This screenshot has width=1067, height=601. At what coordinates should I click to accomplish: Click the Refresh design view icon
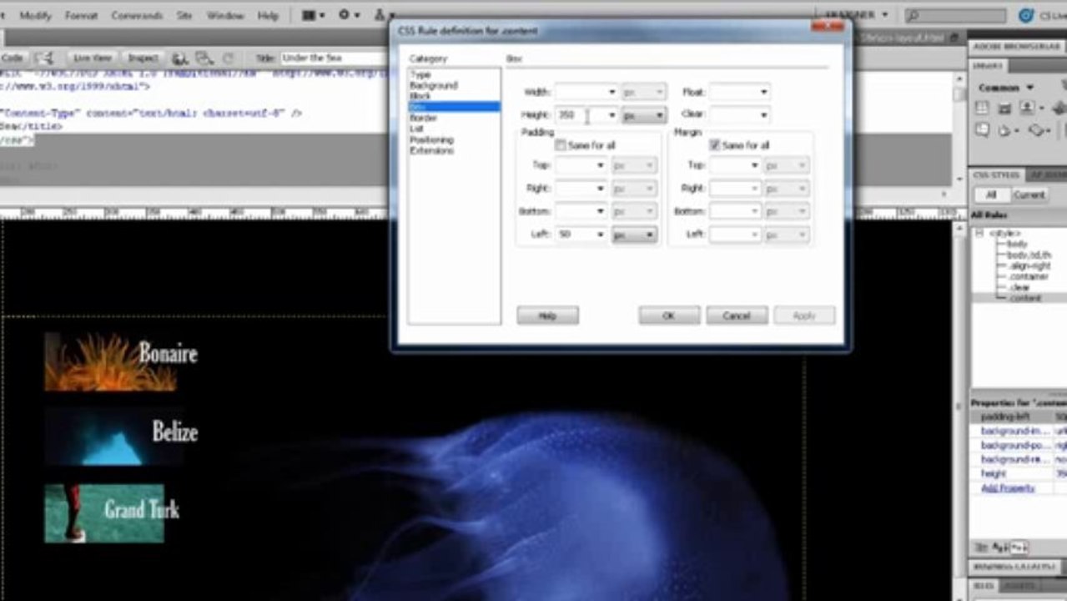228,58
